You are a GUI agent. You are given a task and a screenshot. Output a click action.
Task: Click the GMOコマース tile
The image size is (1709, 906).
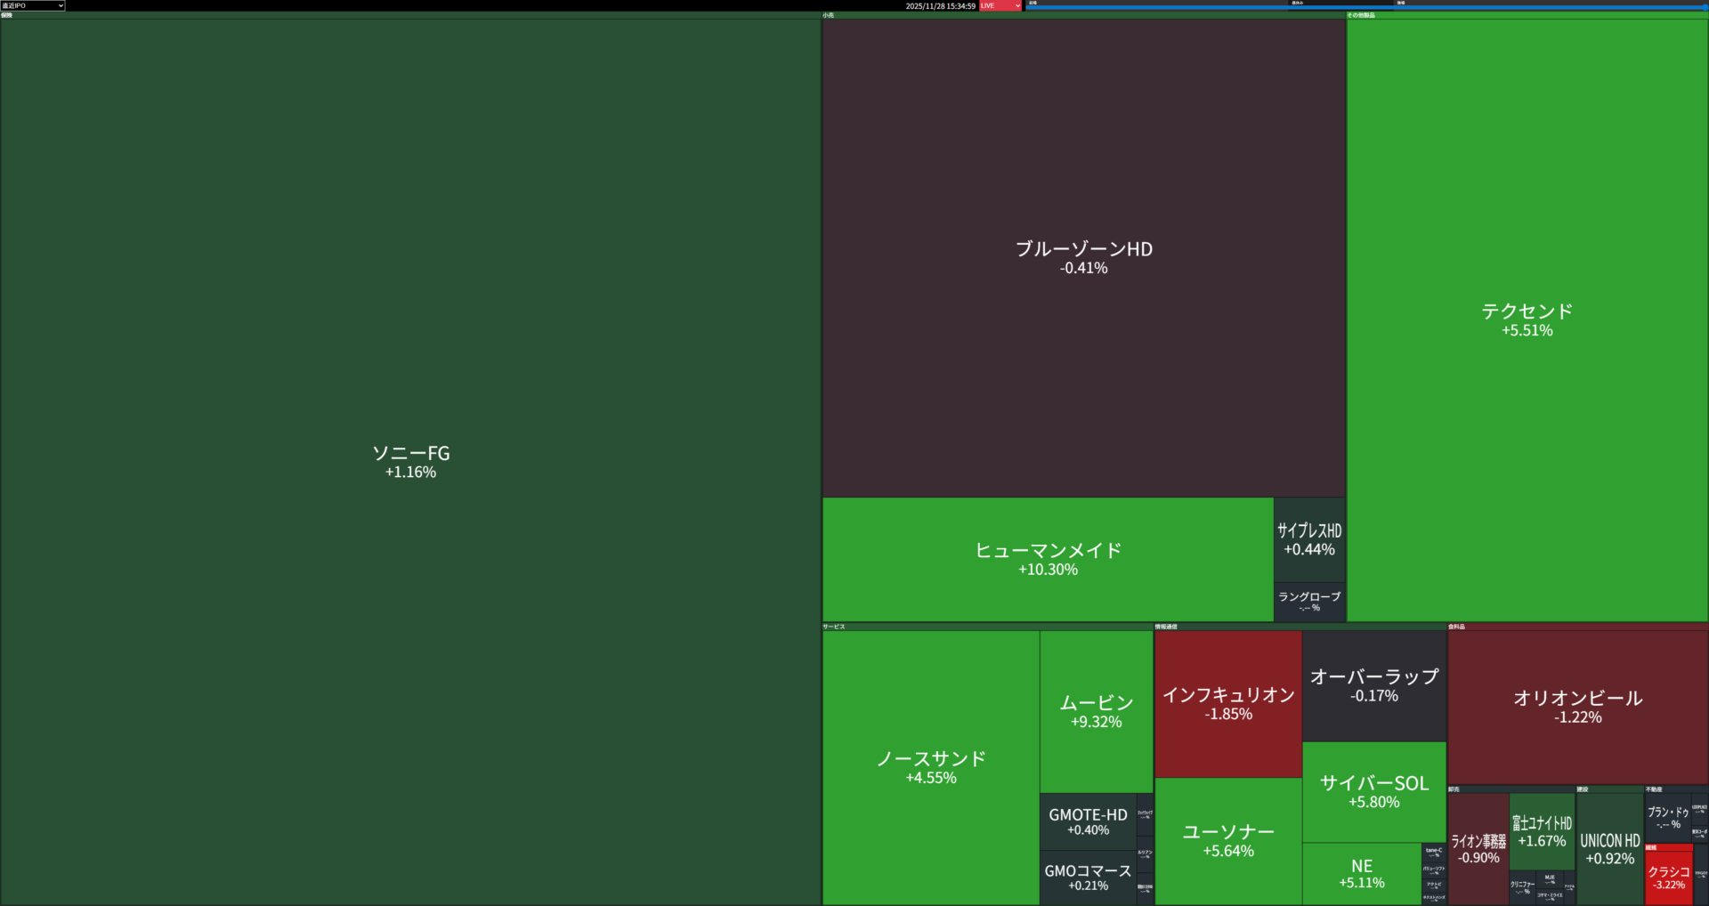[1088, 877]
